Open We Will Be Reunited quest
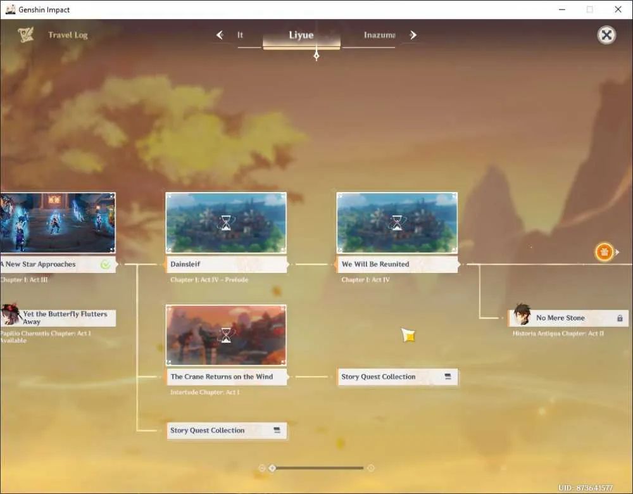The height and width of the screenshot is (494, 633). pyautogui.click(x=398, y=264)
